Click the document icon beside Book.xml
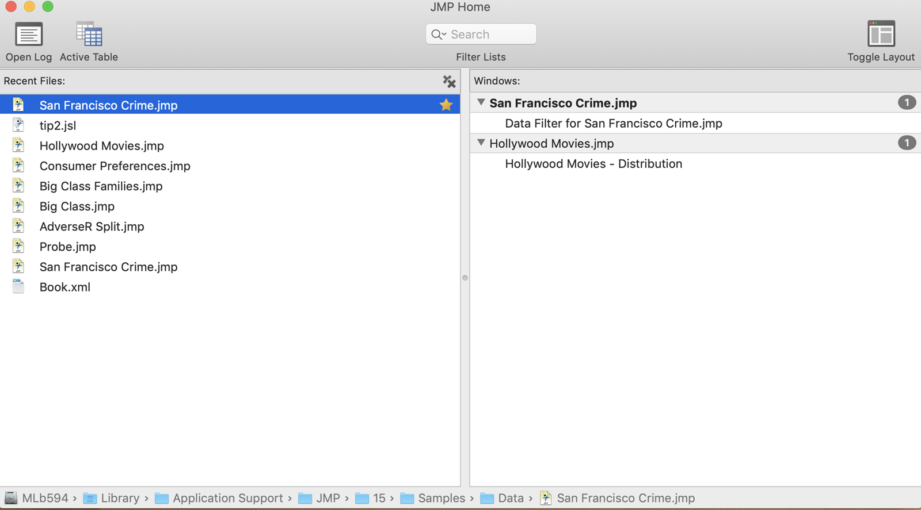This screenshot has height=510, width=921. (18, 286)
